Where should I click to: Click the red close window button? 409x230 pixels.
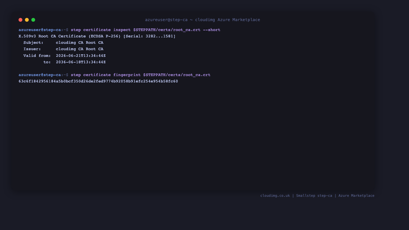pos(20,20)
